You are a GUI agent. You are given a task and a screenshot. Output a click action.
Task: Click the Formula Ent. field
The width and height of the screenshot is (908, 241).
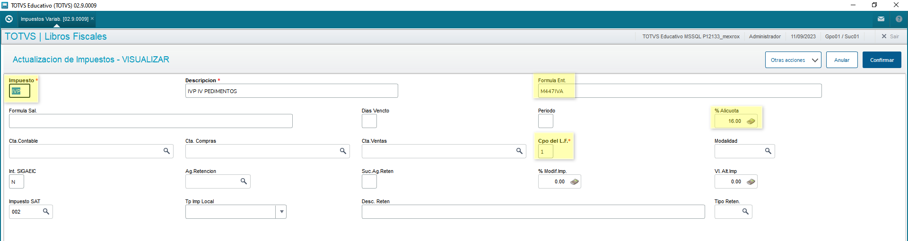[680, 91]
